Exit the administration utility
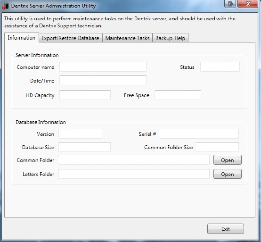261x242 pixels. 226,229
